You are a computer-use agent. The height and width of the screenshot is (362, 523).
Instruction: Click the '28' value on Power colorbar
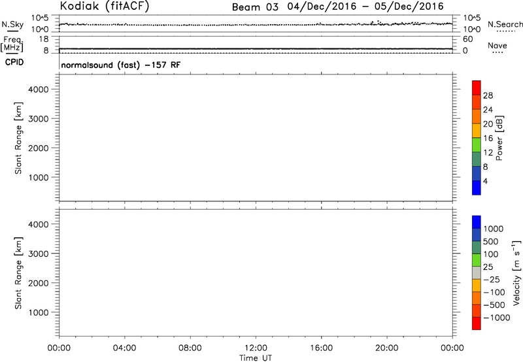pos(488,95)
